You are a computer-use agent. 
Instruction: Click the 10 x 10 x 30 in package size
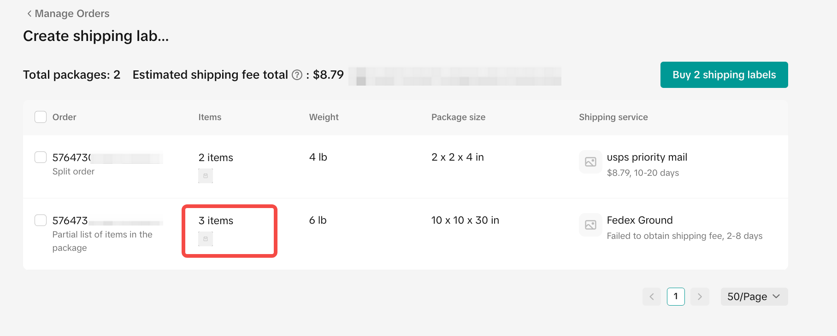point(465,220)
